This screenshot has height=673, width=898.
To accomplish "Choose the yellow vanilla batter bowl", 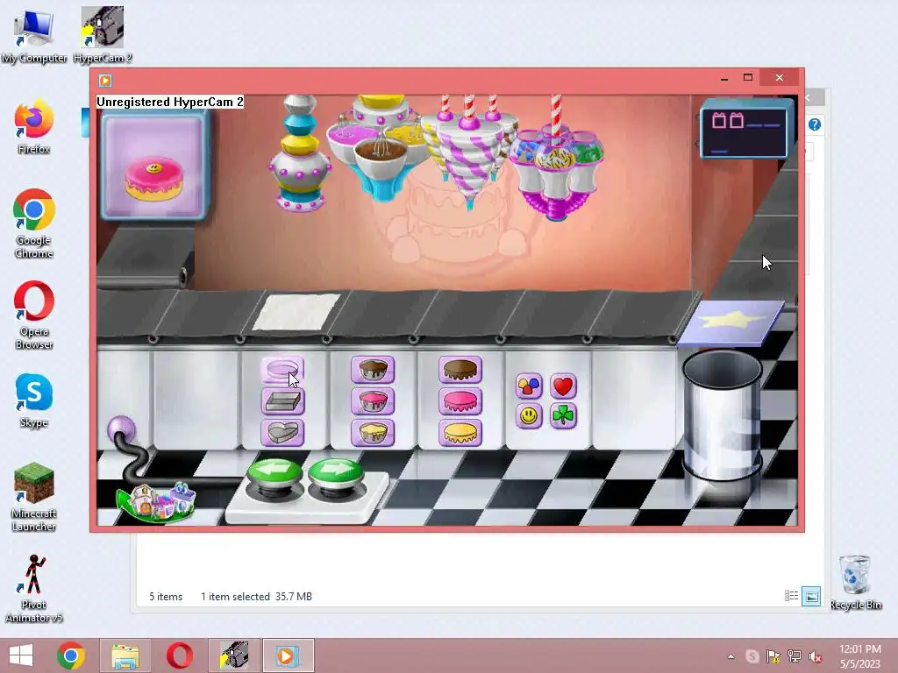I will (x=373, y=433).
